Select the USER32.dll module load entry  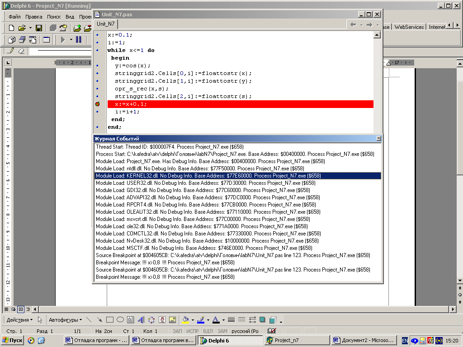[x=238, y=183]
